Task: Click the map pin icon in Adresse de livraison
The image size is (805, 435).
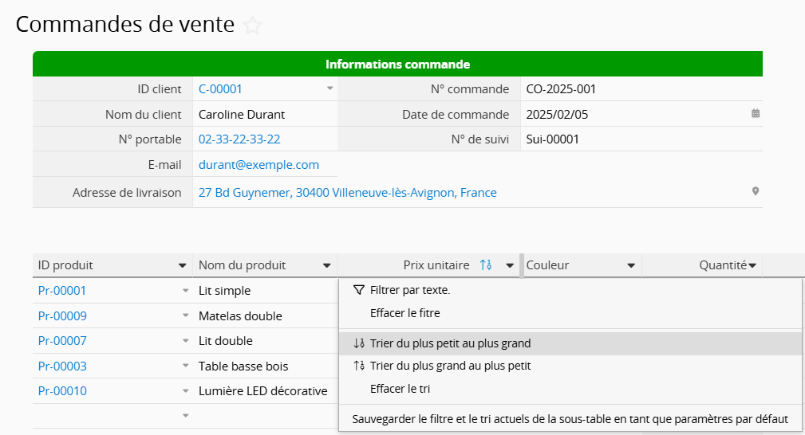Action: click(x=755, y=192)
